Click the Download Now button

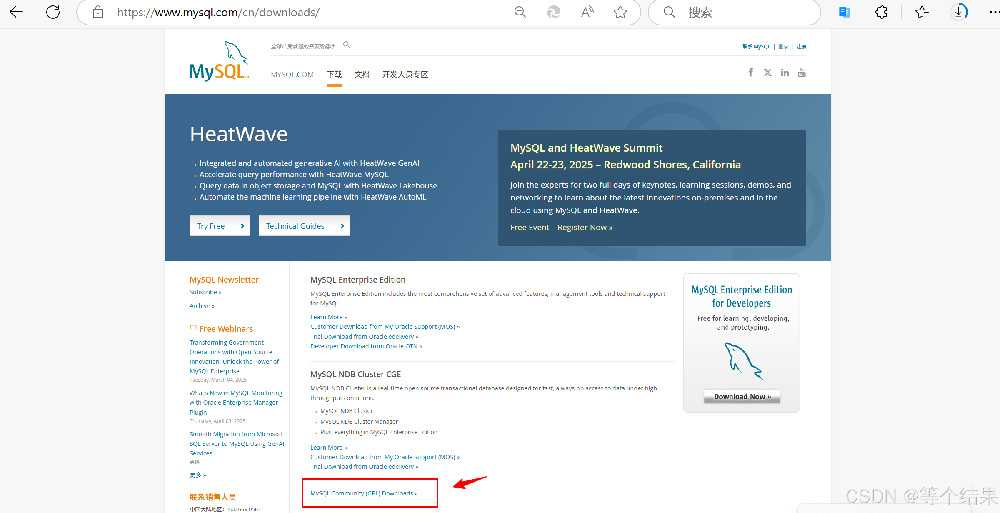point(742,397)
